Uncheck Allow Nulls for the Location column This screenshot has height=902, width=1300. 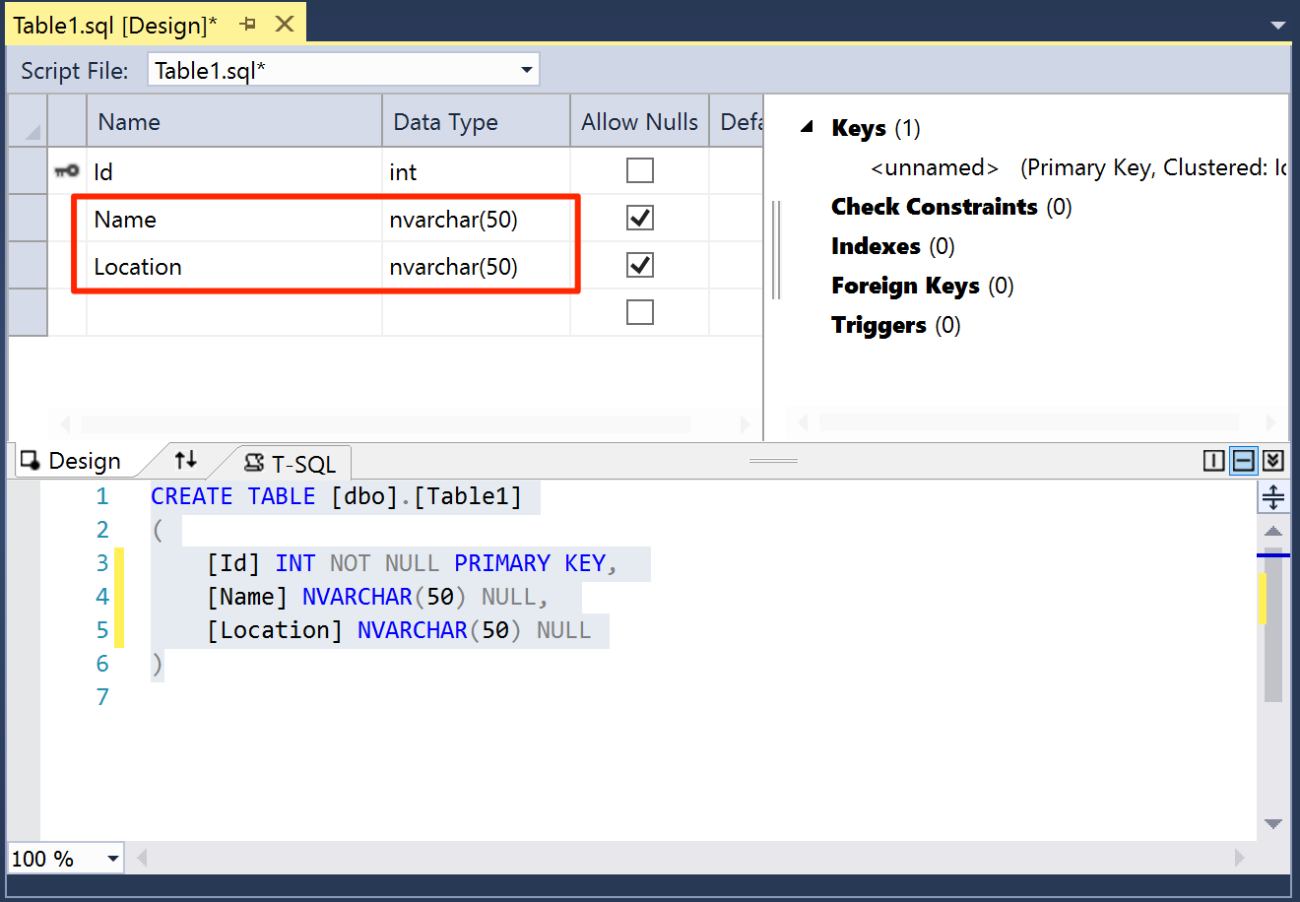(639, 265)
